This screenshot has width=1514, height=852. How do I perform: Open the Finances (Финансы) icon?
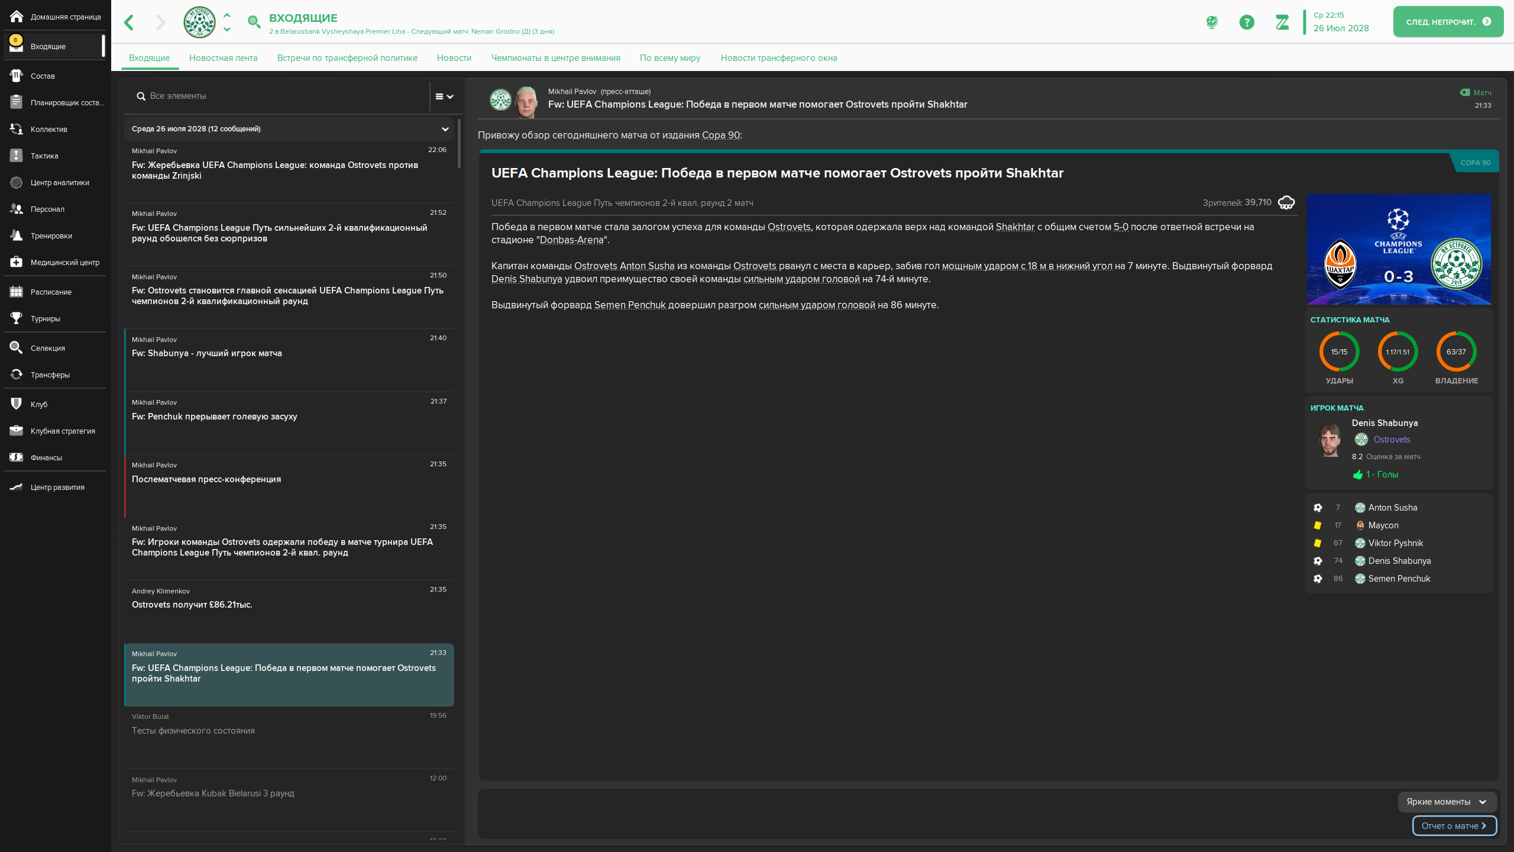tap(17, 457)
